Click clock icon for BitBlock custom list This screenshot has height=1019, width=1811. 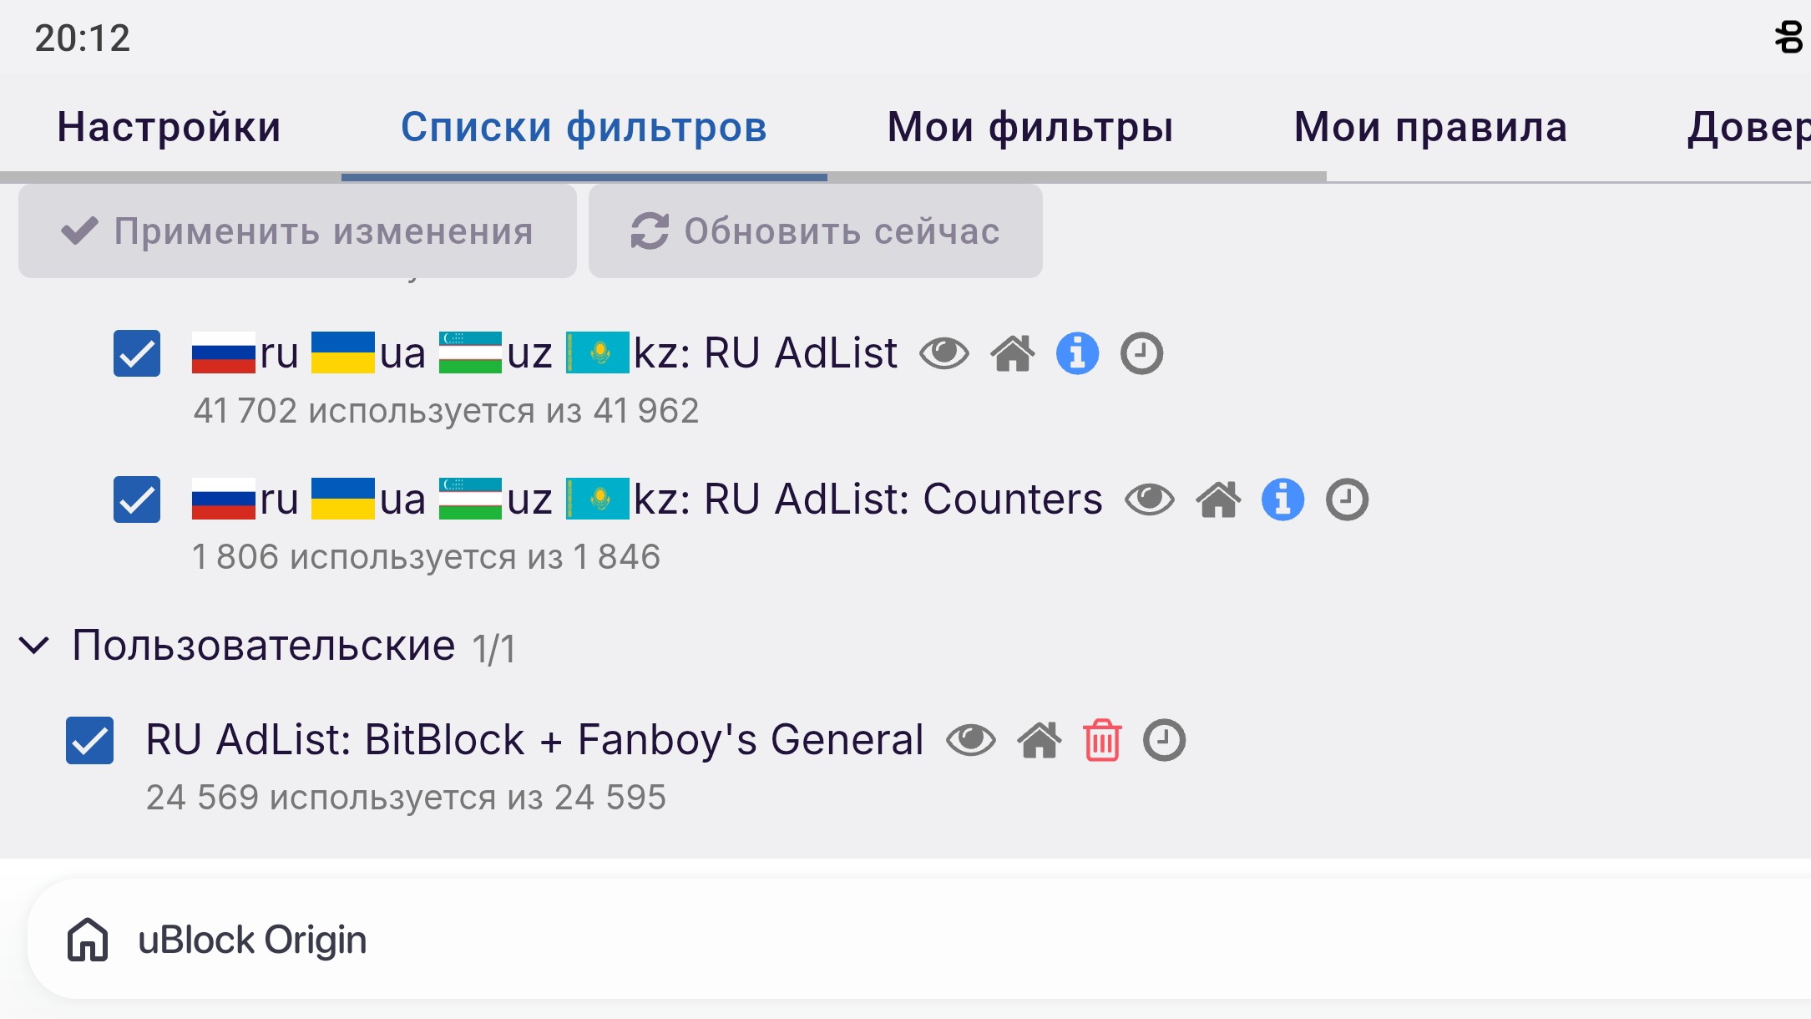pos(1164,740)
